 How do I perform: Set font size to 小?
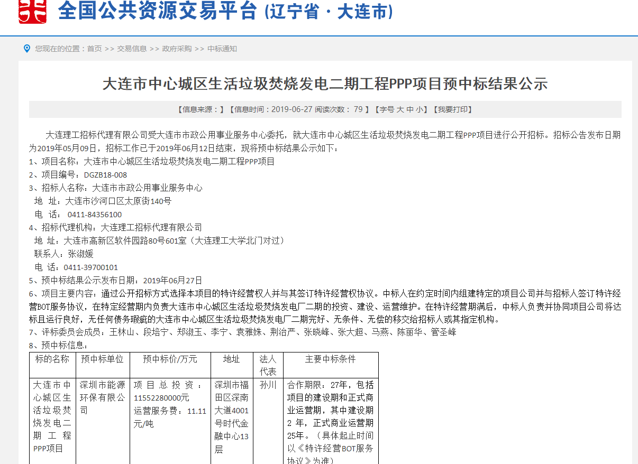coord(419,109)
